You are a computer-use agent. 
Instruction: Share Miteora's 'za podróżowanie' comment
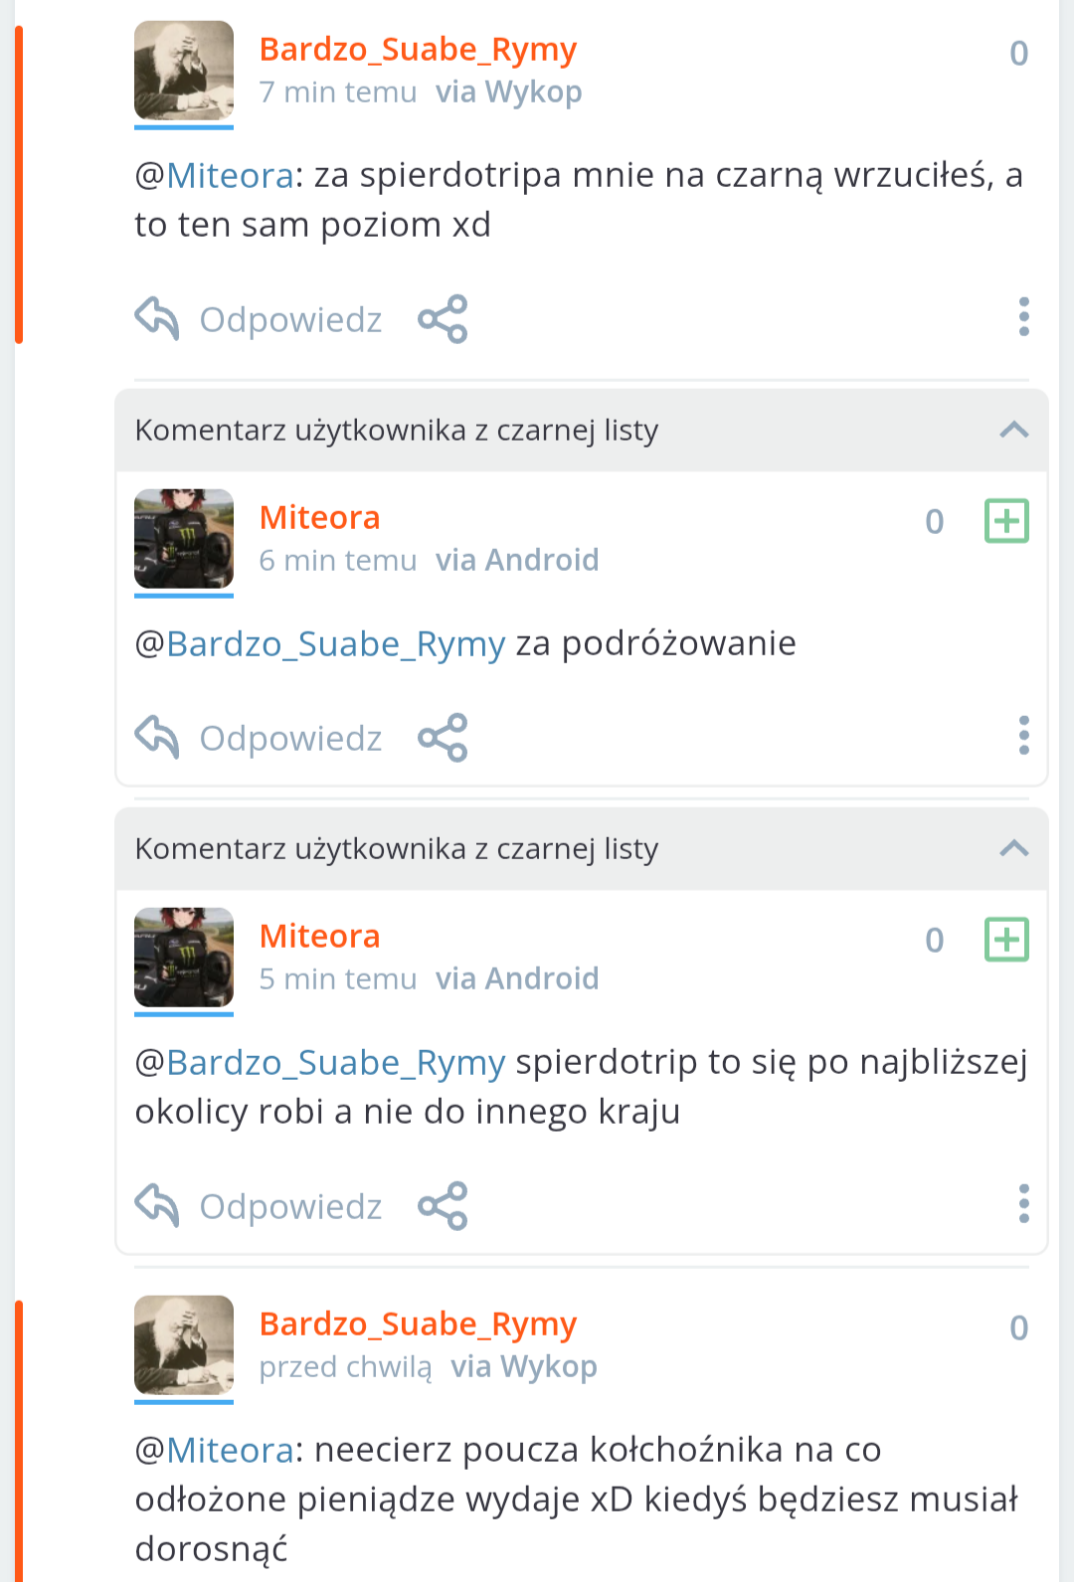pos(443,738)
